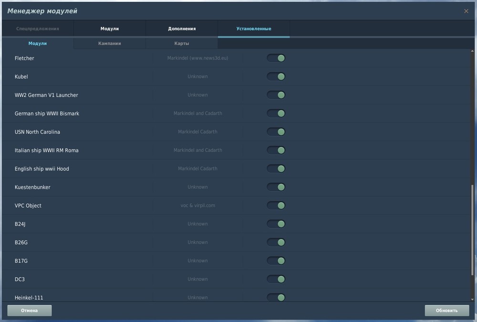477x322 pixels.
Task: Select the Fletcher module name
Action: pos(24,58)
